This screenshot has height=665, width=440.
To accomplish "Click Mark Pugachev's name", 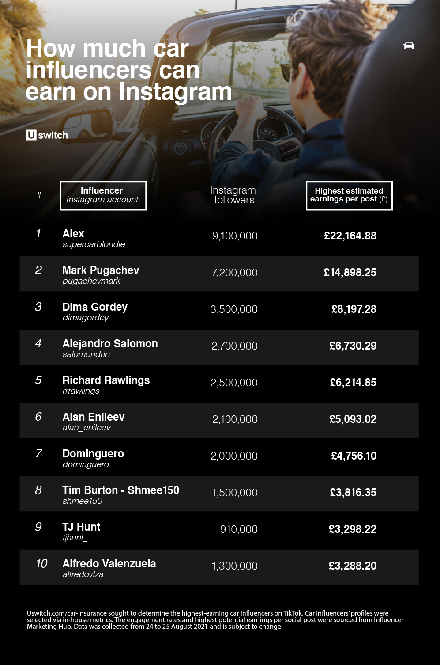I will 101,270.
